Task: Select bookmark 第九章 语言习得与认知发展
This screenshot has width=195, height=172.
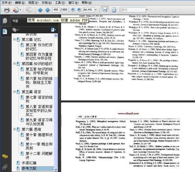Action: 39,122
